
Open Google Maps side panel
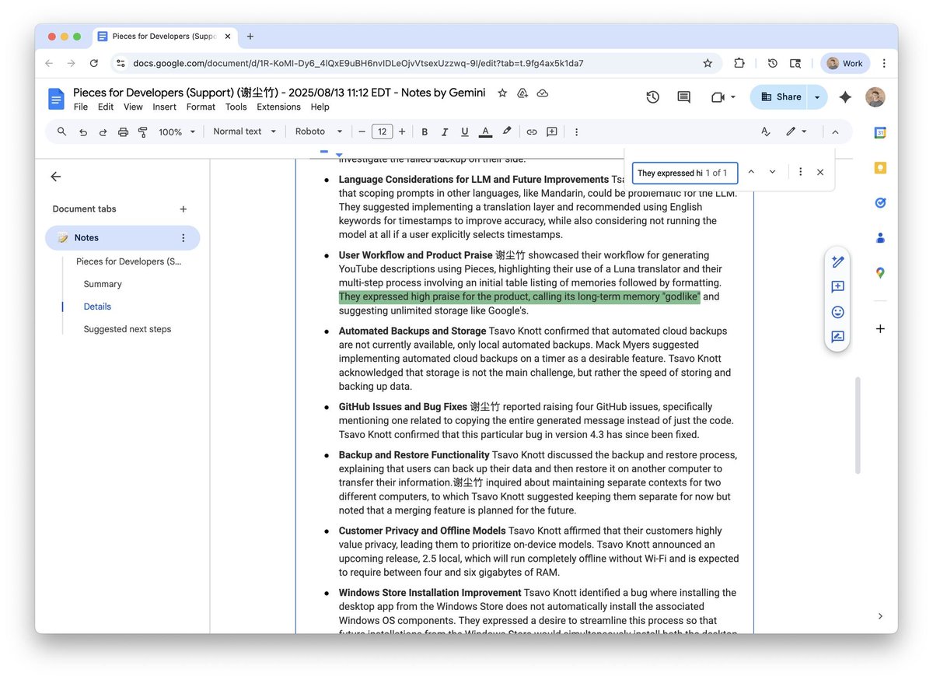click(880, 272)
